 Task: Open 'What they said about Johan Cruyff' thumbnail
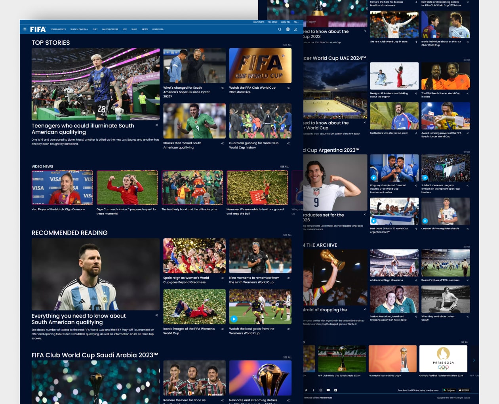446,299
